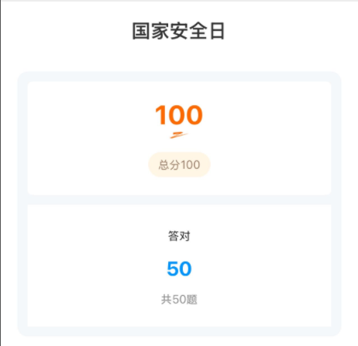Click the 总分 text inside the badge
The height and width of the screenshot is (346, 358).
[169, 165]
